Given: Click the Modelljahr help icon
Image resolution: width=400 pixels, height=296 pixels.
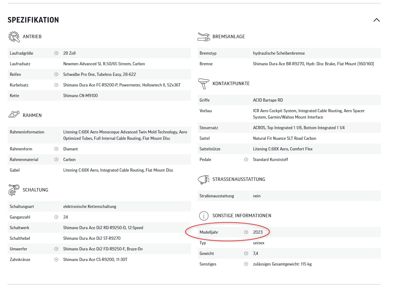Looking at the screenshot, I should (x=246, y=232).
